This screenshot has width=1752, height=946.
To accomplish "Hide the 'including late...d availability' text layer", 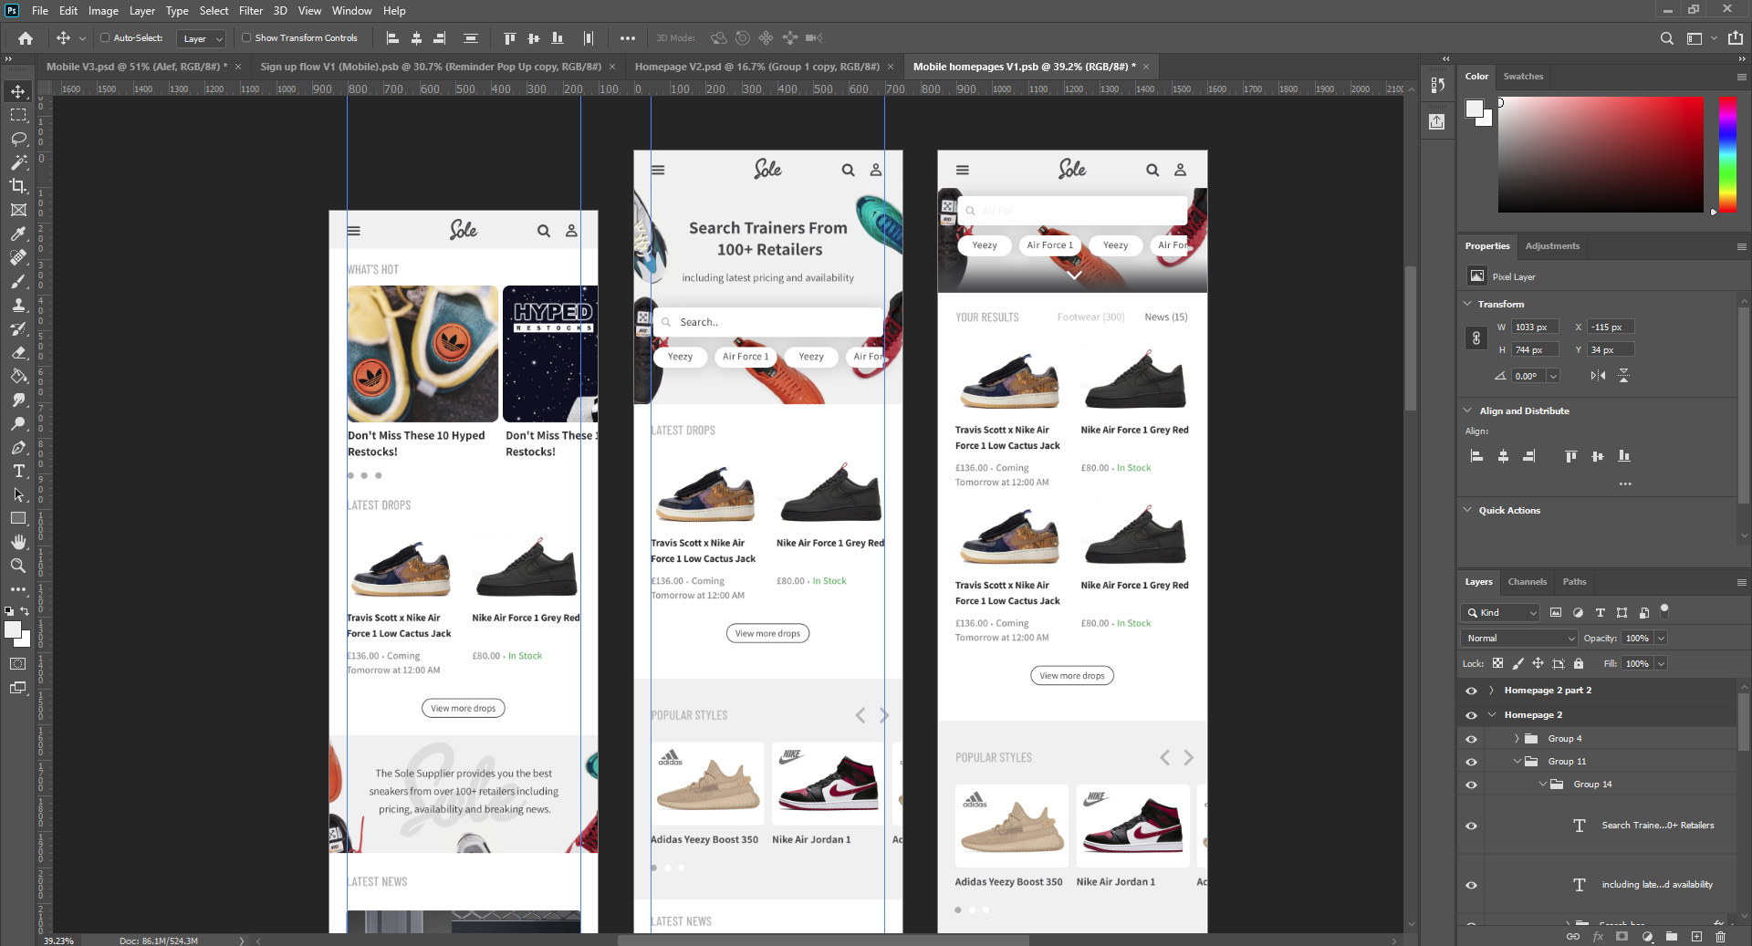I will 1471,885.
